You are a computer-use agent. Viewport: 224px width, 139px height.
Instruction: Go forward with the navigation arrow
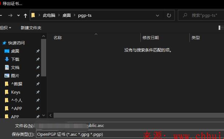pyautogui.click(x=10, y=15)
